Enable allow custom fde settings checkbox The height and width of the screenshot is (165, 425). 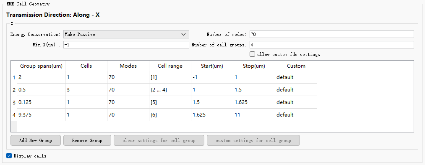[x=252, y=54]
